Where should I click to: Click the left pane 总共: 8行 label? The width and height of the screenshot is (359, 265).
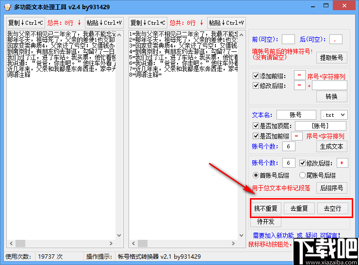(61, 23)
